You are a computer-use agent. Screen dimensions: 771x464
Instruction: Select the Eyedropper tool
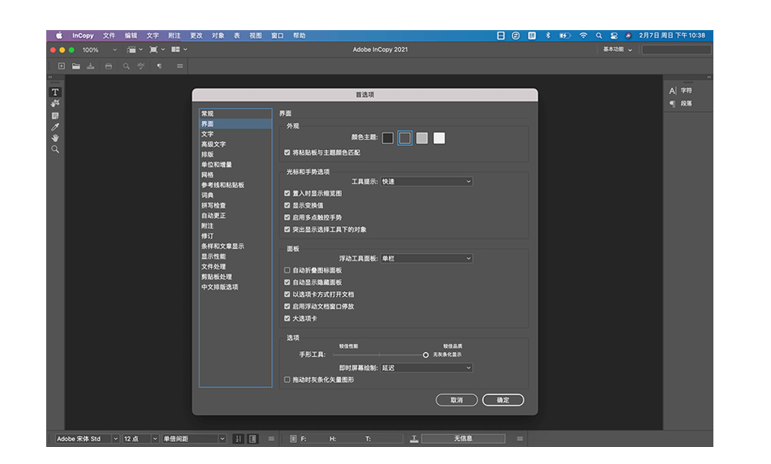(55, 127)
